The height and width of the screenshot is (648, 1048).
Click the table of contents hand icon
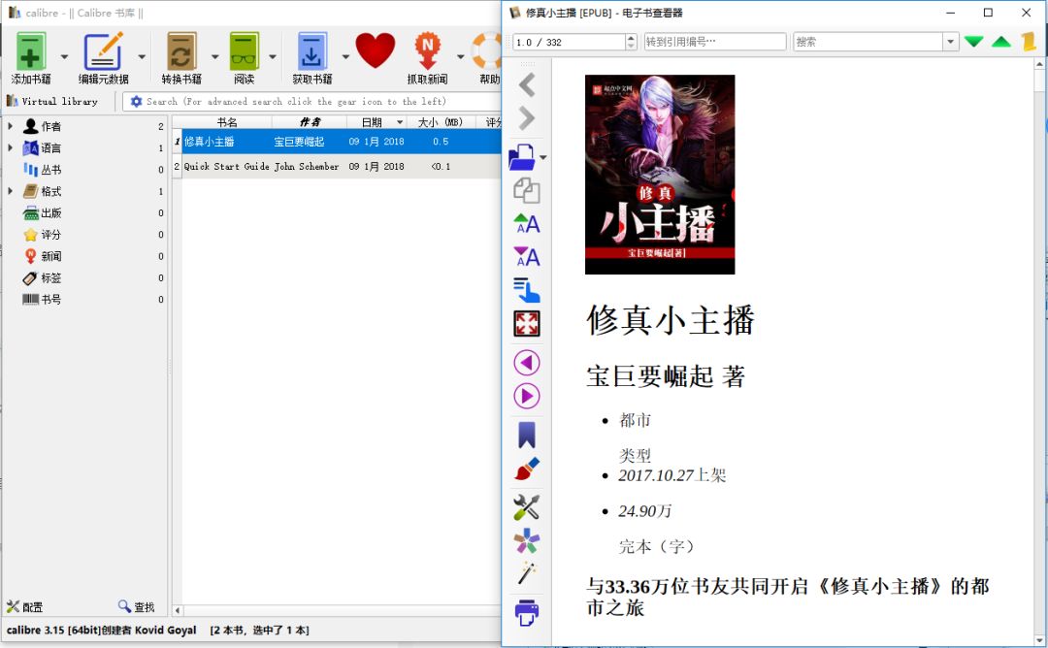pyautogui.click(x=527, y=290)
